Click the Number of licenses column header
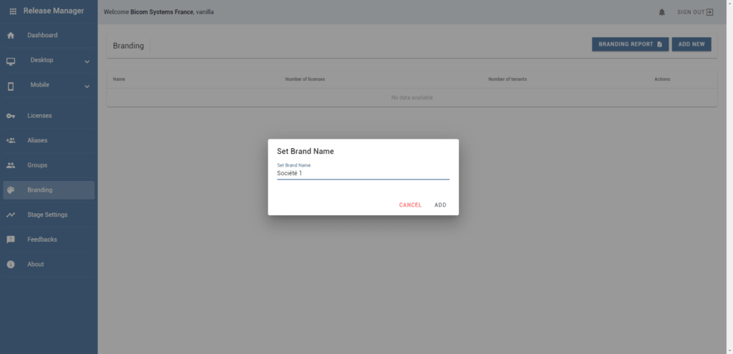 pos(305,79)
